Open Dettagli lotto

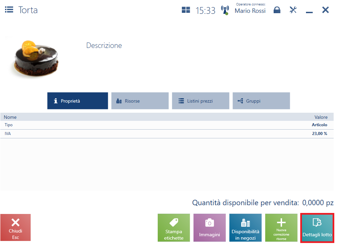tap(317, 228)
